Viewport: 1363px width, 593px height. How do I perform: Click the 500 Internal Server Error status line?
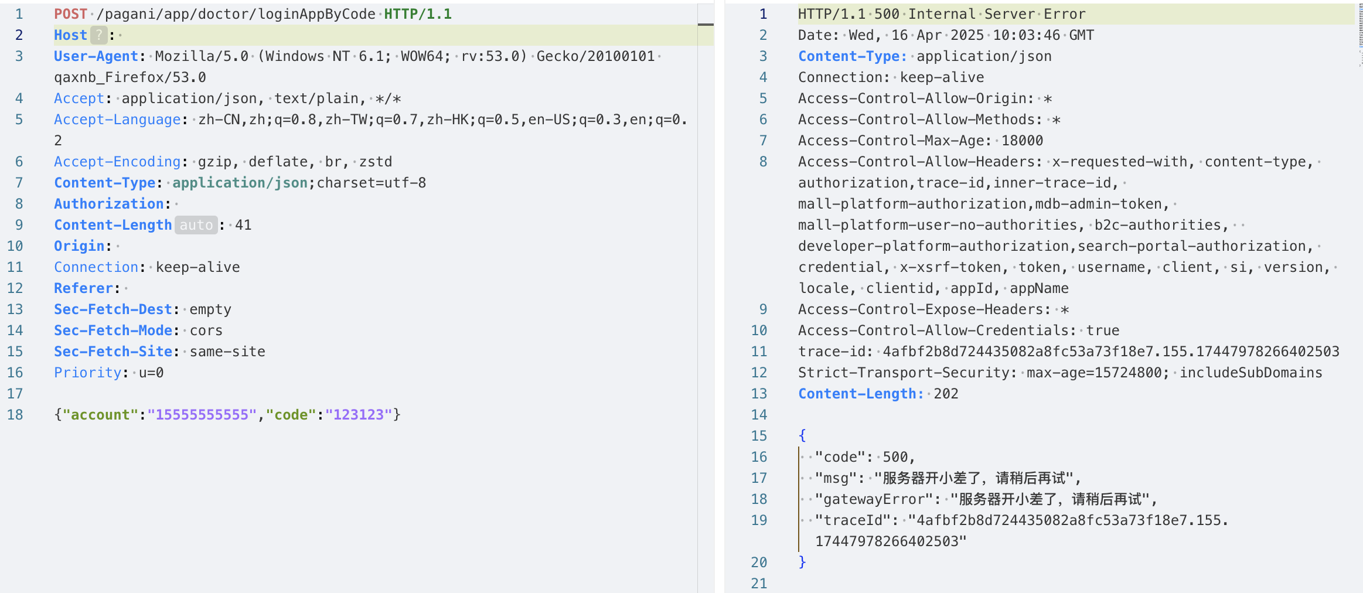coord(942,14)
